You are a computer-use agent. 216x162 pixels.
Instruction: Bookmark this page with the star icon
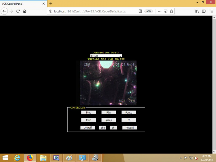tap(172, 11)
